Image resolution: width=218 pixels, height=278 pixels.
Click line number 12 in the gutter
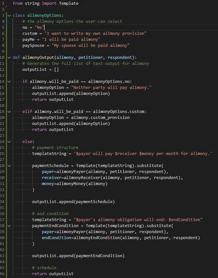(x=3, y=69)
